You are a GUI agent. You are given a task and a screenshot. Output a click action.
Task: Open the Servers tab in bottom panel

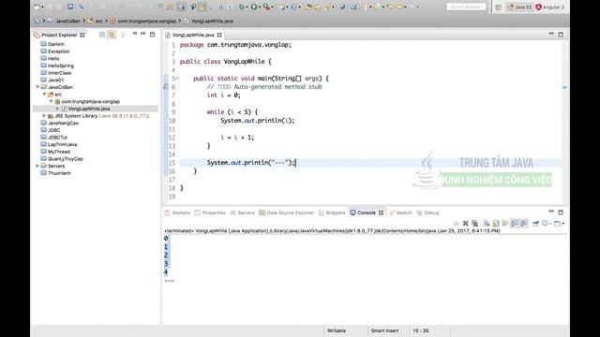pos(242,212)
